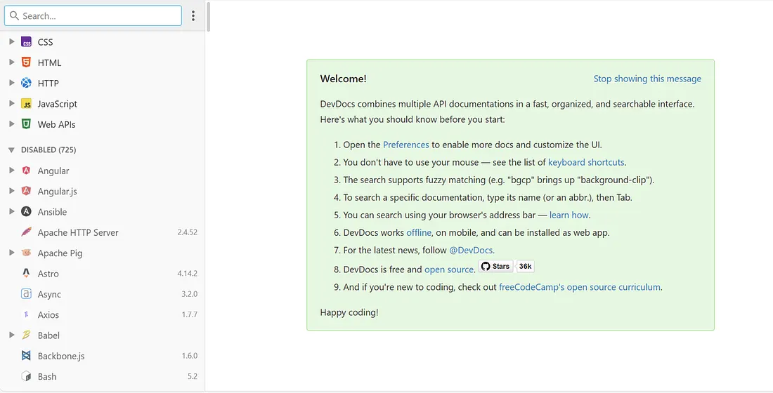
Task: Click the Axios version number 1.7.7
Action: coord(189,314)
